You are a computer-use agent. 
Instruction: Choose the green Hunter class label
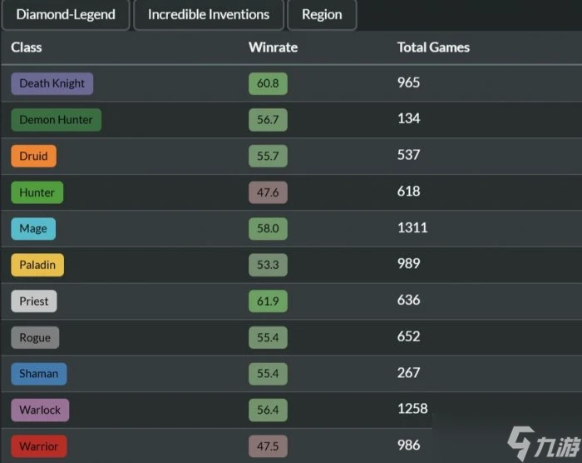[37, 192]
